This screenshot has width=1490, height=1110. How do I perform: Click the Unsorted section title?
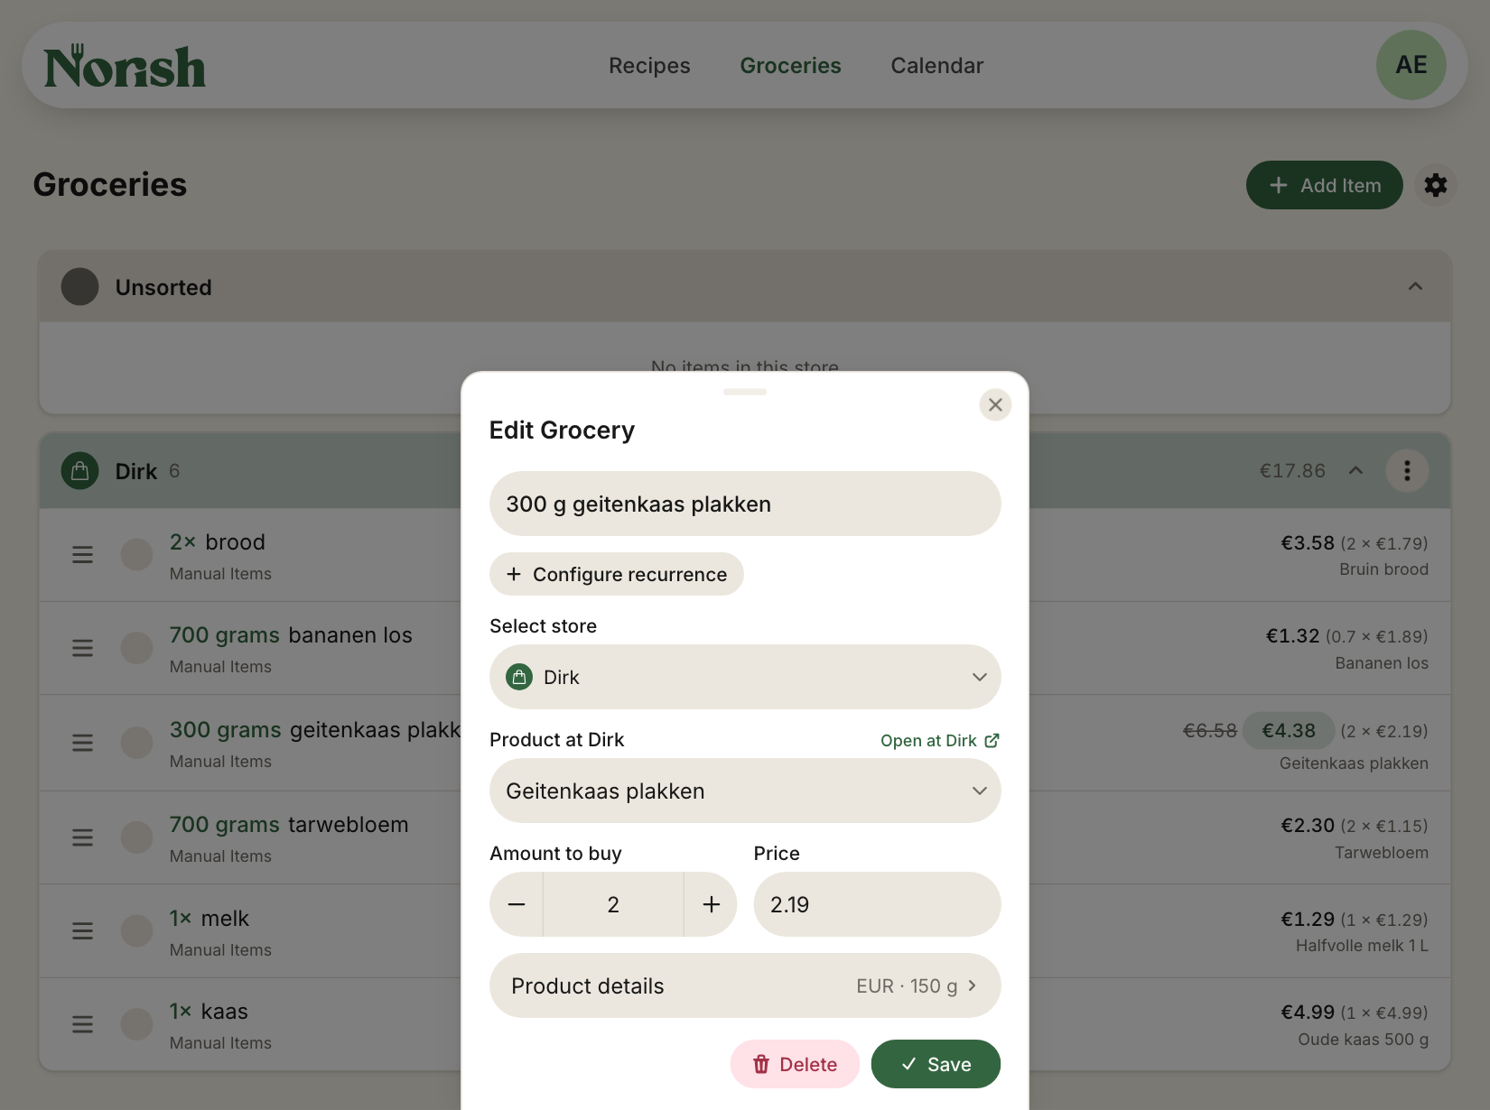(163, 288)
